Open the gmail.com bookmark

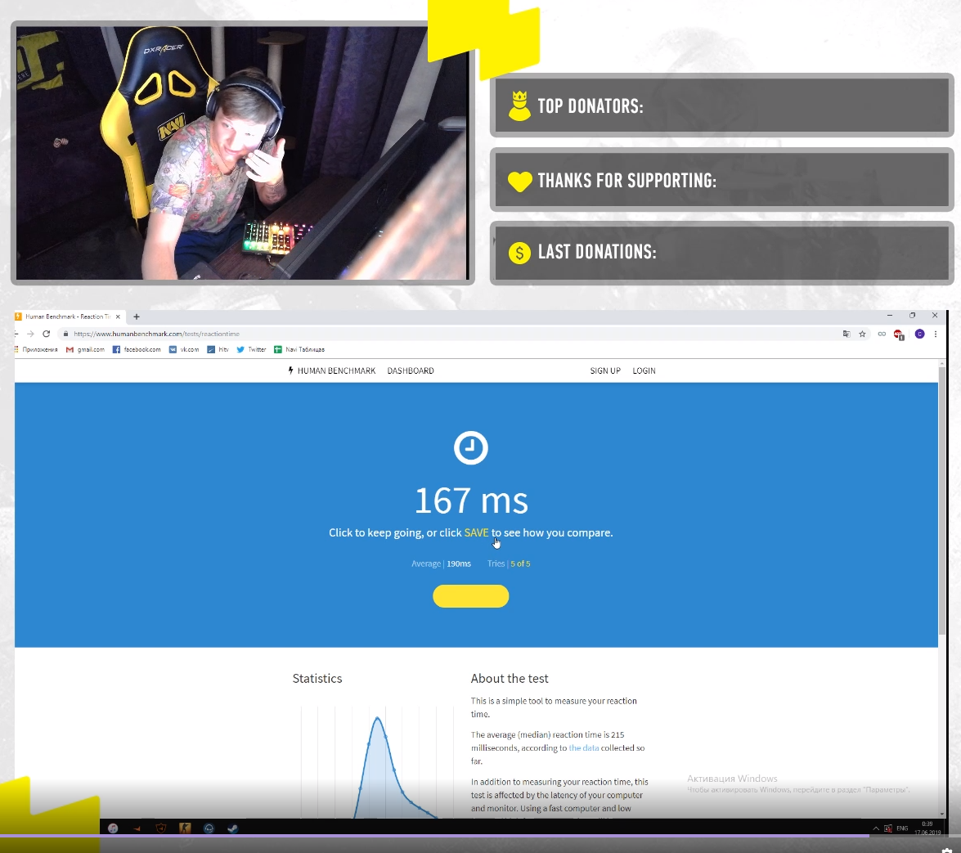(x=85, y=349)
